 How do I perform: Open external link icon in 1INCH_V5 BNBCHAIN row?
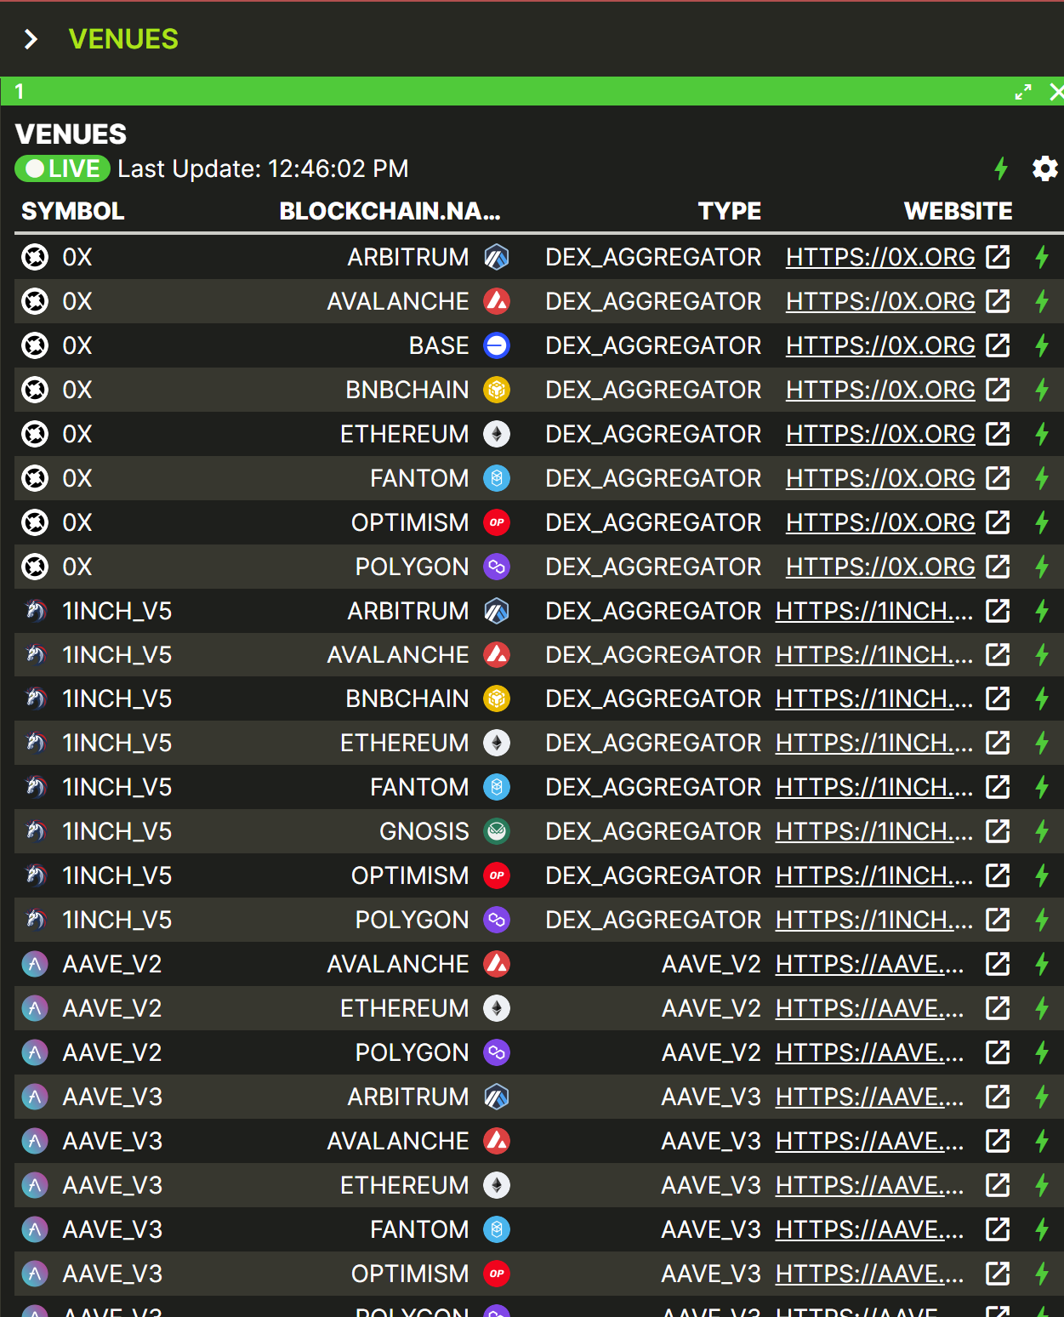pos(998,698)
